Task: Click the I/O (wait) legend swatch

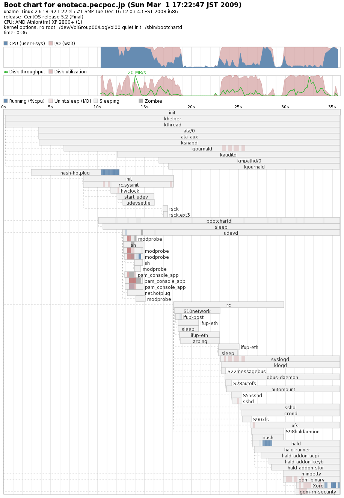Action: point(51,44)
